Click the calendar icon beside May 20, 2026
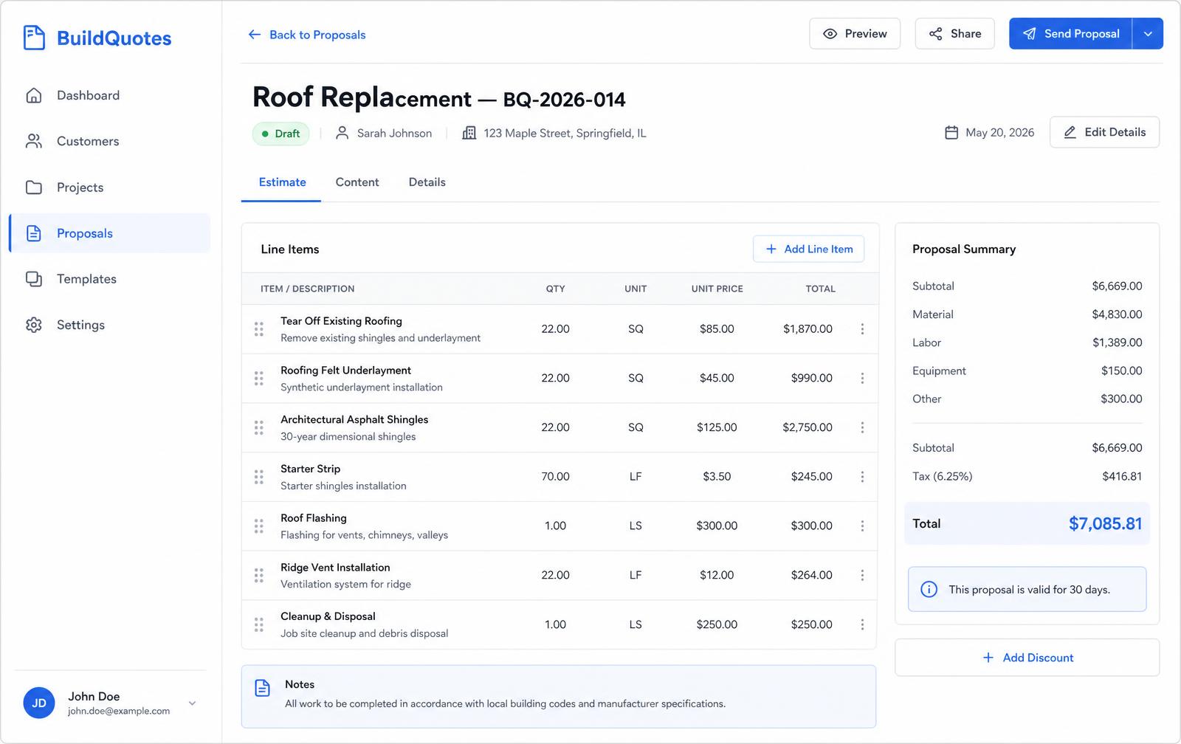The height and width of the screenshot is (744, 1181). coord(951,133)
